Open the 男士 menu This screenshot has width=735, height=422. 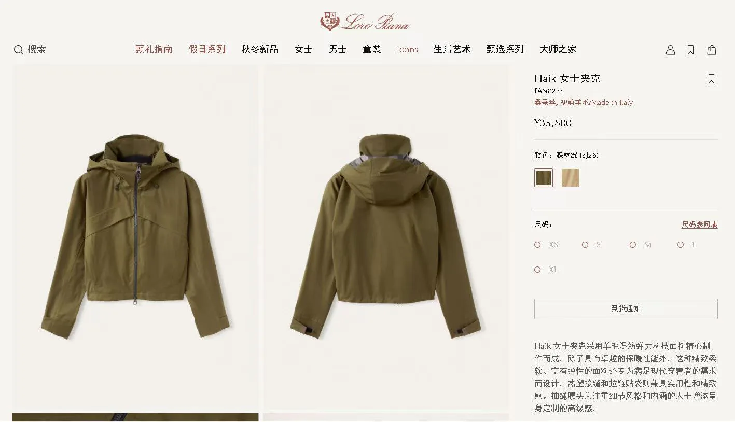(338, 49)
